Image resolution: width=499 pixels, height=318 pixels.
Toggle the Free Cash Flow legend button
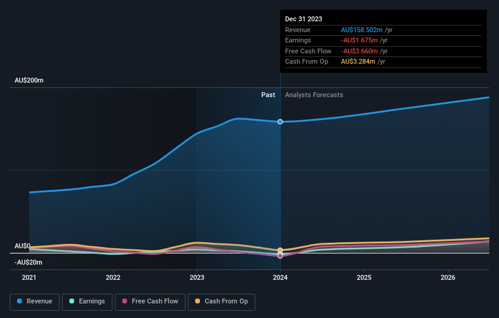click(x=150, y=302)
